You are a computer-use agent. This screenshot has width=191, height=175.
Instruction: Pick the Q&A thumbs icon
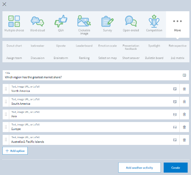pos(61,21)
